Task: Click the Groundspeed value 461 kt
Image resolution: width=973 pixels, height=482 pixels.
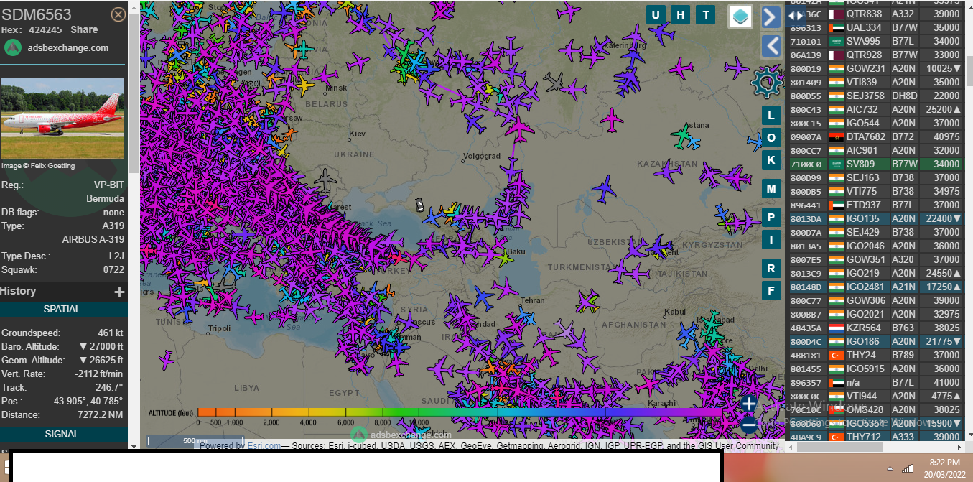Action: pos(110,333)
